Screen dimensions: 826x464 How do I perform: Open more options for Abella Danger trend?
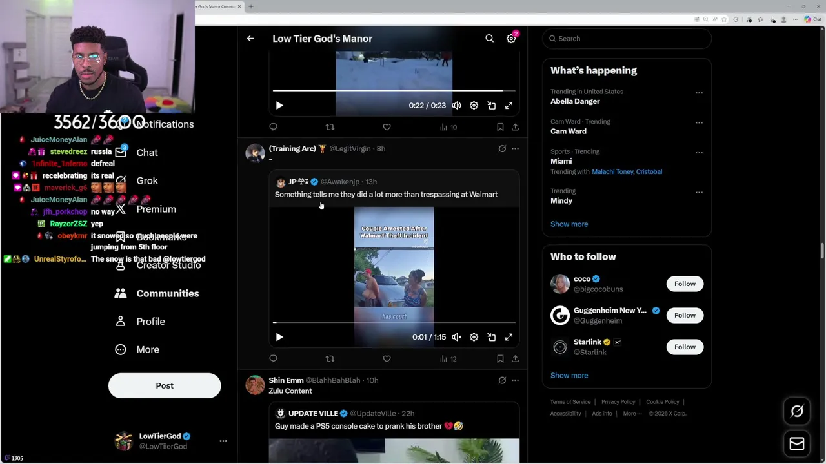(x=699, y=93)
